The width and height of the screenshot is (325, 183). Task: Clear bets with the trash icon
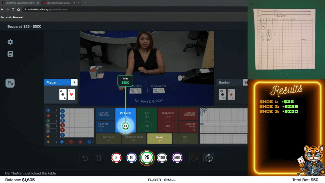(99, 158)
